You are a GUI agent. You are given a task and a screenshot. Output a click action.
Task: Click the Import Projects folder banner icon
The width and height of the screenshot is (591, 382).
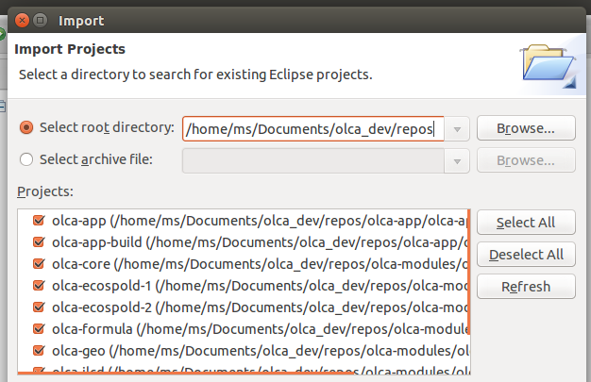[549, 65]
